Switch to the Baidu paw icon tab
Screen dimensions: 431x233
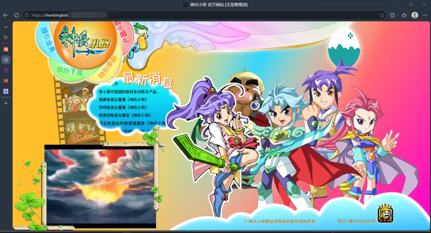coord(6,91)
